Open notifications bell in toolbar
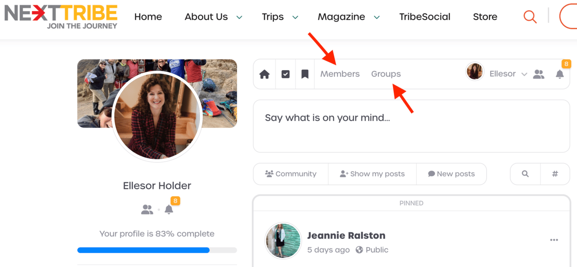 (x=560, y=74)
